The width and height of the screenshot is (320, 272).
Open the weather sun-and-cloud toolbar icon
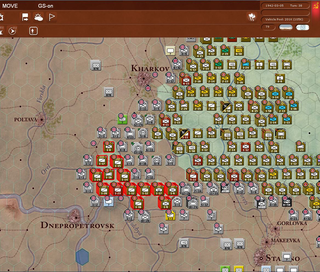(x=38, y=17)
